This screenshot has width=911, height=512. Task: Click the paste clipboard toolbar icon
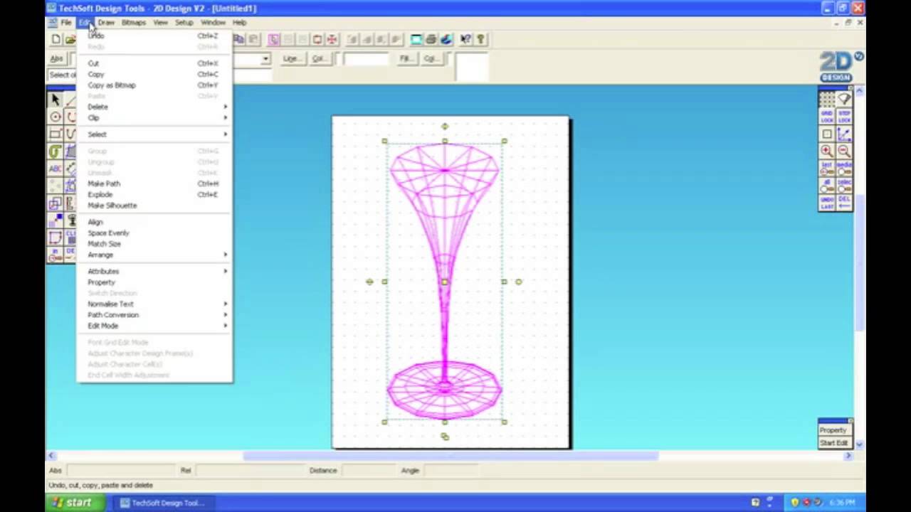253,39
